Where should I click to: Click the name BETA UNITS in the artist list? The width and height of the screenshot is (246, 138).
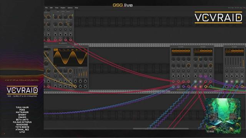(22, 120)
